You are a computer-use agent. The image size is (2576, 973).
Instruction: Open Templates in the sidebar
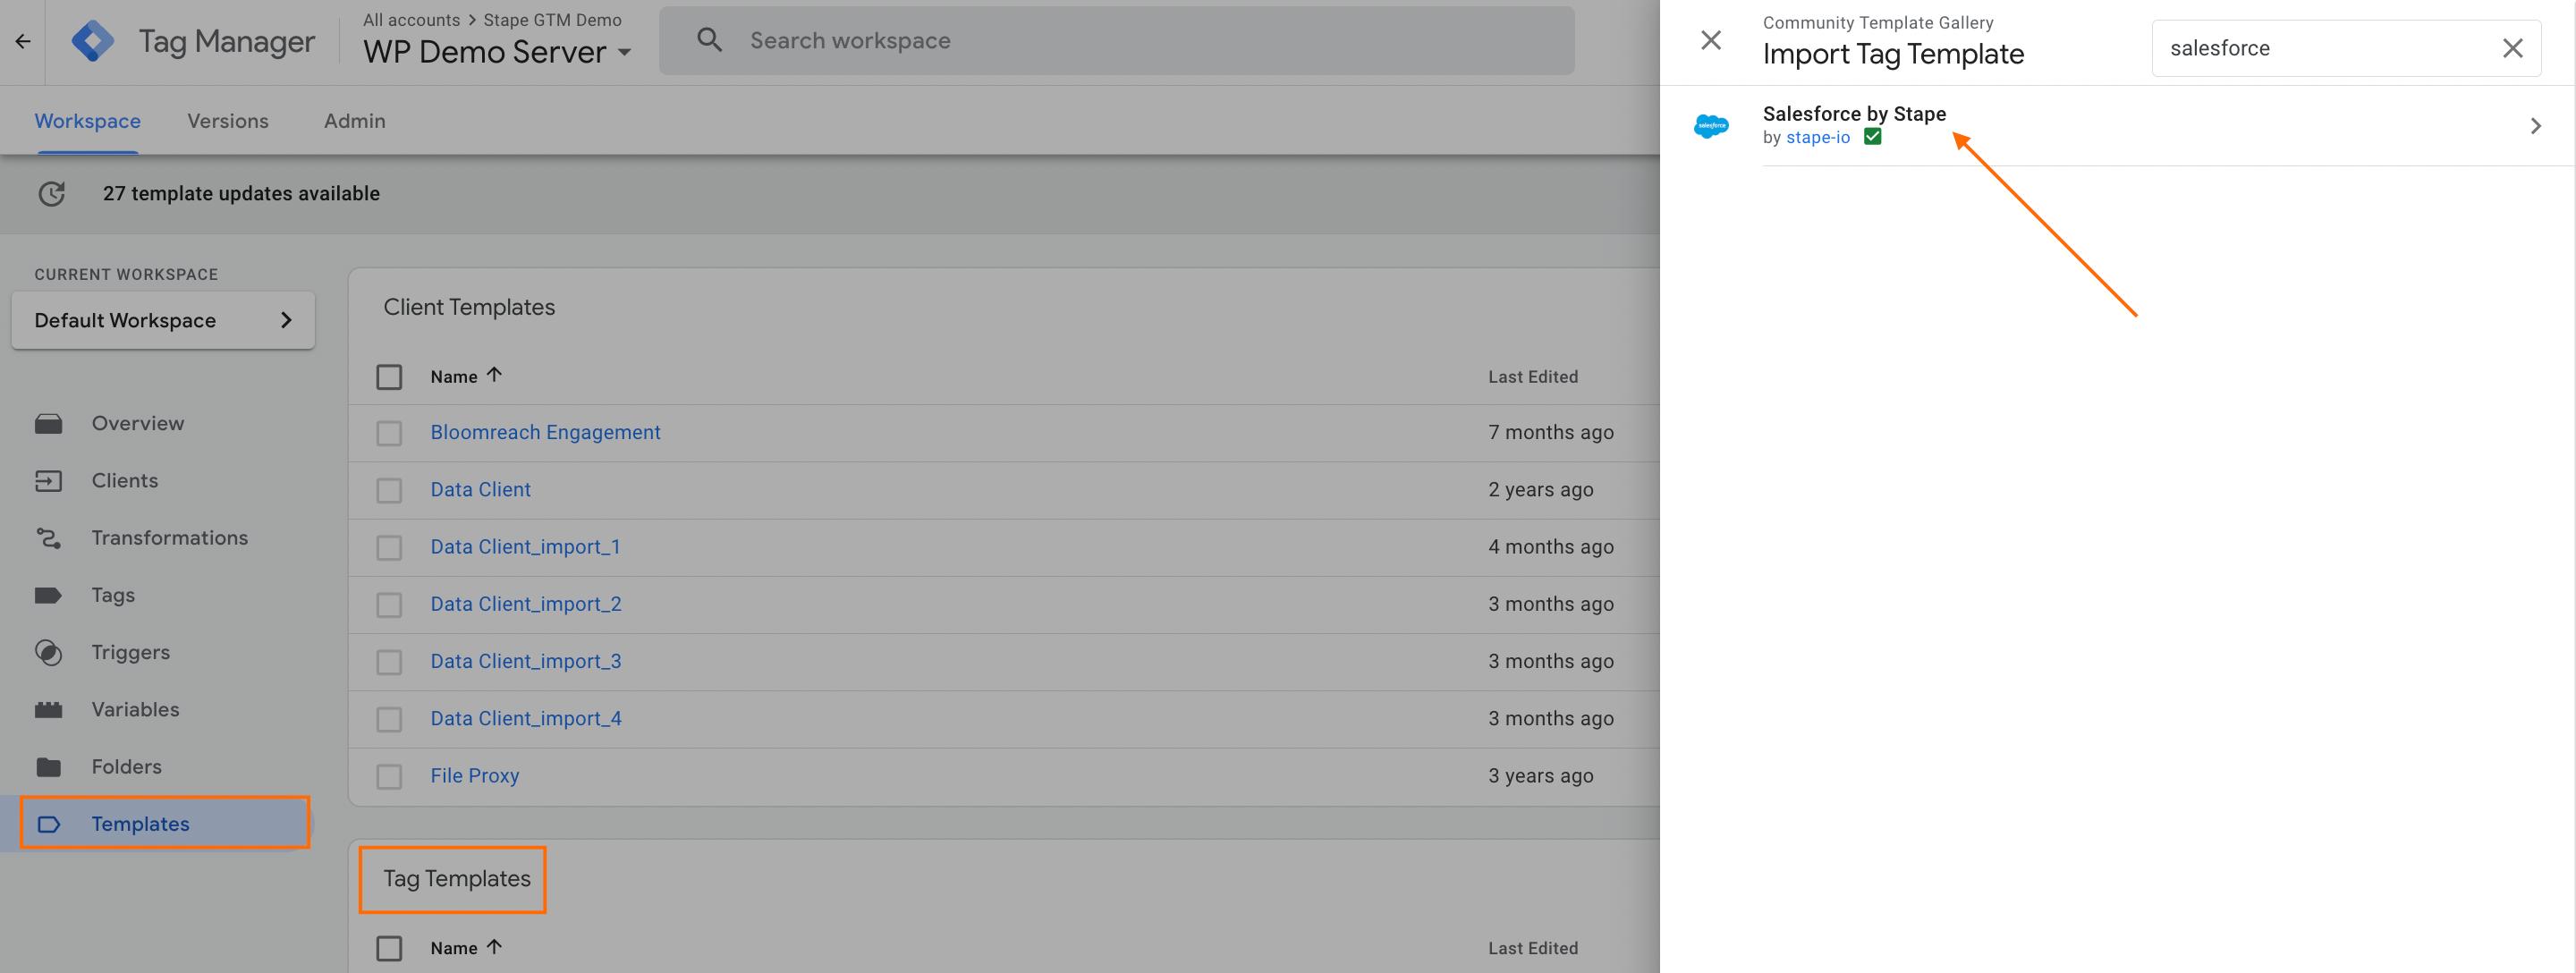click(x=141, y=824)
